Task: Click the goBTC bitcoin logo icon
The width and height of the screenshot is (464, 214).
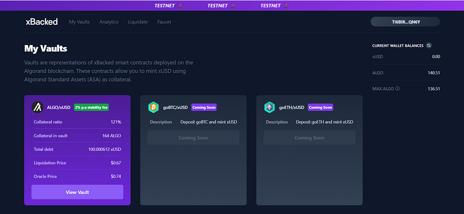Action: pyautogui.click(x=153, y=107)
